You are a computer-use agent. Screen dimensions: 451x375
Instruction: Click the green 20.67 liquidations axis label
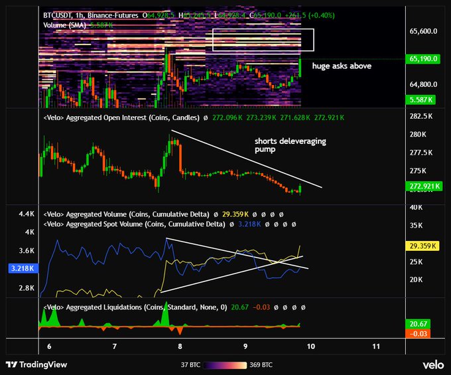click(x=418, y=324)
